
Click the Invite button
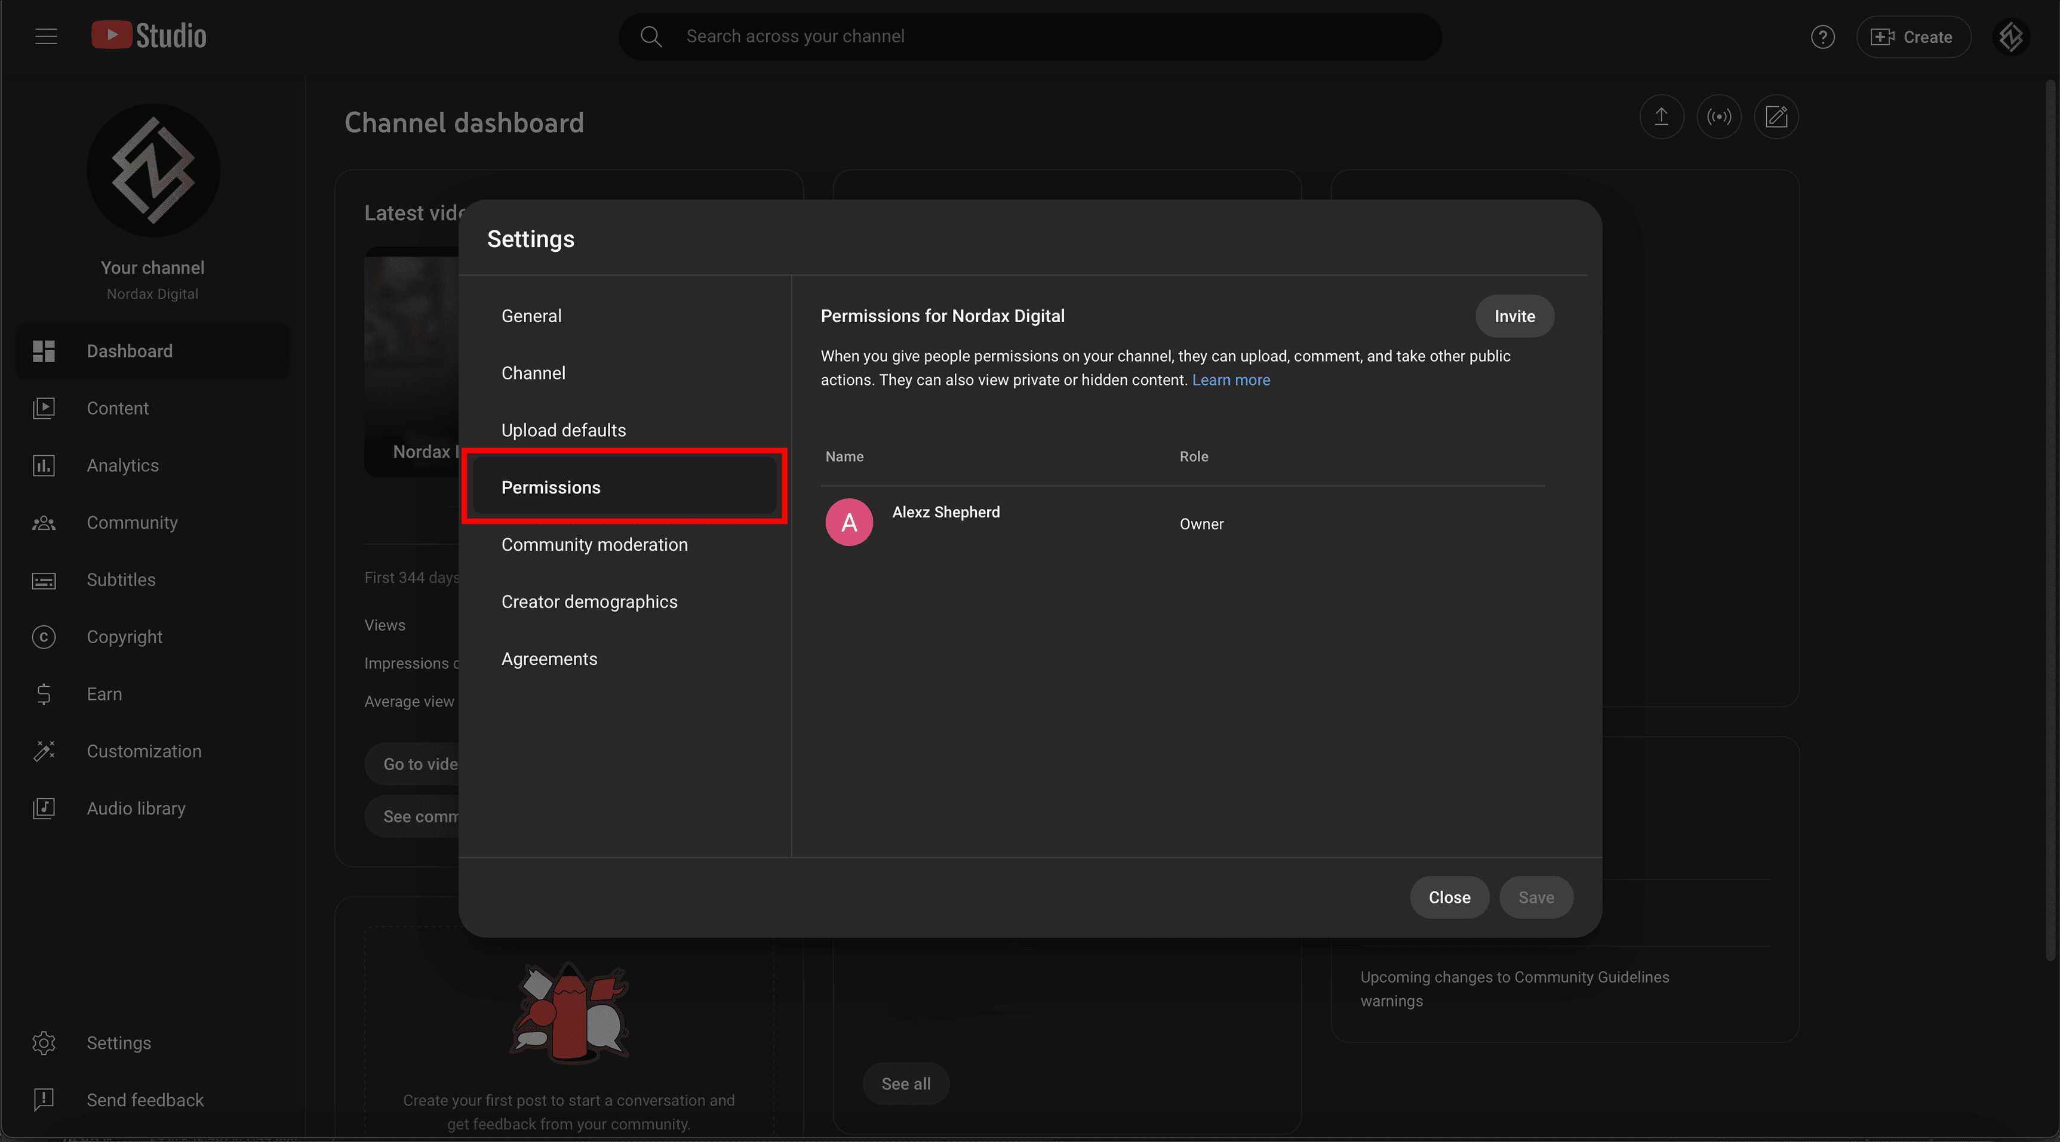click(x=1514, y=316)
